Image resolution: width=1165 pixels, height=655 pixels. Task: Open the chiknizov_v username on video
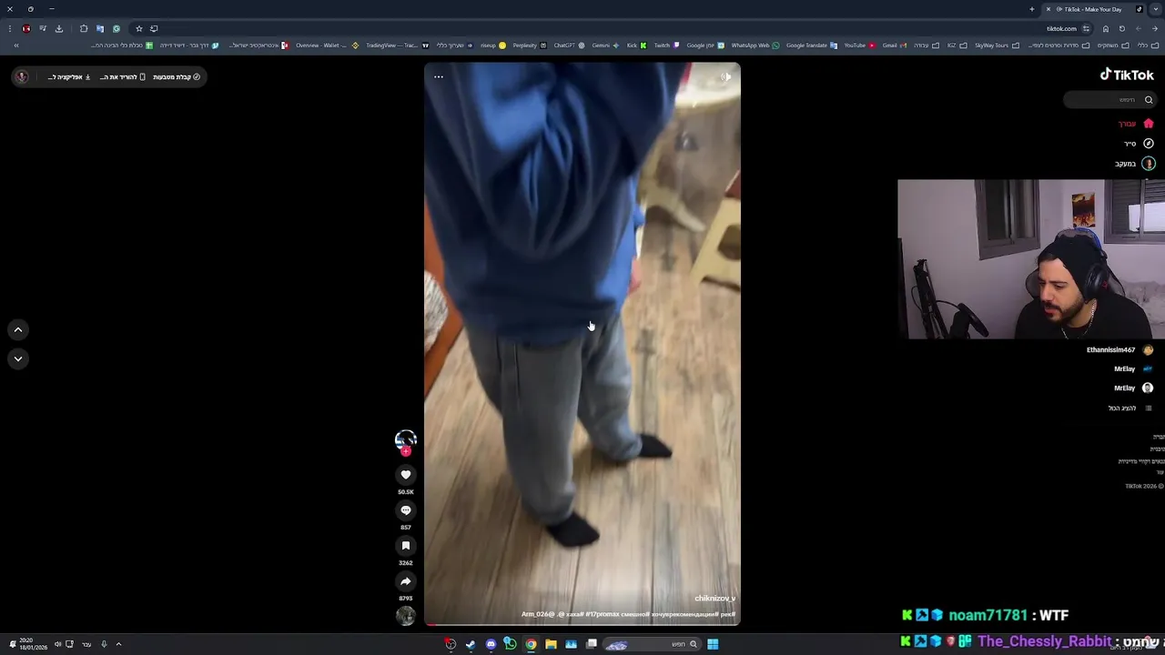pos(714,599)
